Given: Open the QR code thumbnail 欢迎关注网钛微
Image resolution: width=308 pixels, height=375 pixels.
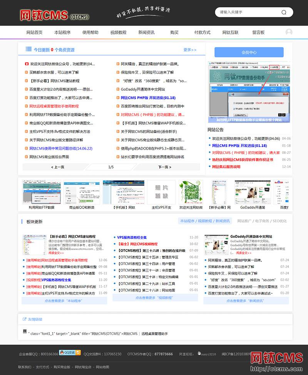Looking at the screenshot, I should tap(191, 192).
